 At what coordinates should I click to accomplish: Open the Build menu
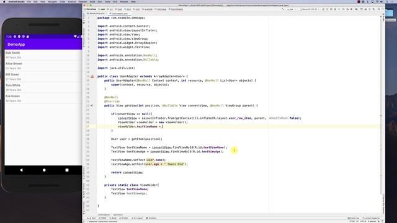(x=92, y=1)
